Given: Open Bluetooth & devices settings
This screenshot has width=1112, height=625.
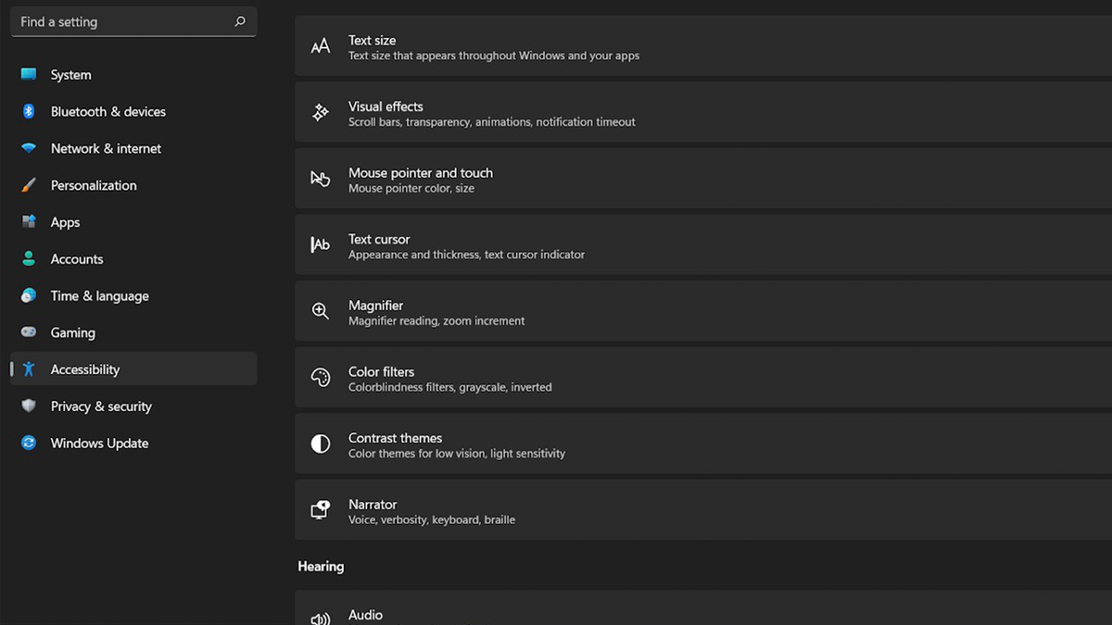Looking at the screenshot, I should point(108,111).
